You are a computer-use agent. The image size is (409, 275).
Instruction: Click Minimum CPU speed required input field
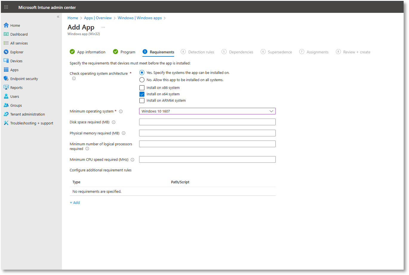click(207, 159)
